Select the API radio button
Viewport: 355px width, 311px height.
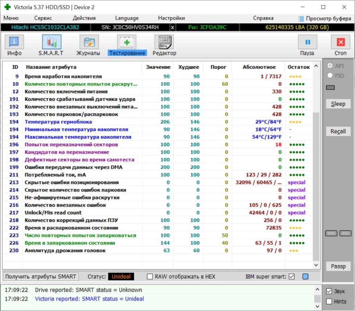point(330,65)
